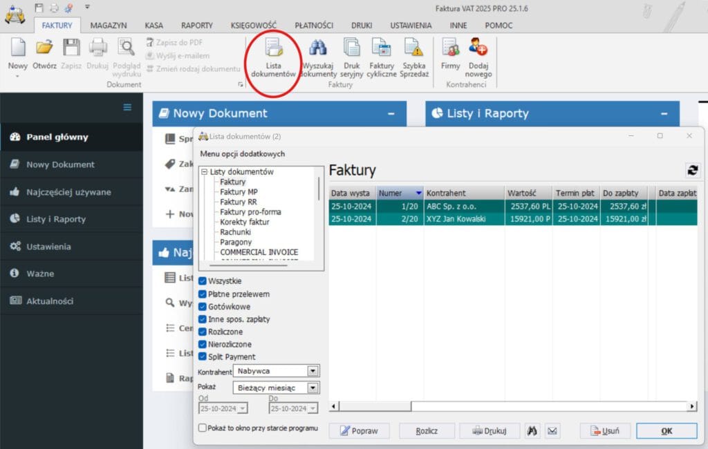Click the Usuń button
The width and height of the screenshot is (708, 449).
[x=605, y=431]
